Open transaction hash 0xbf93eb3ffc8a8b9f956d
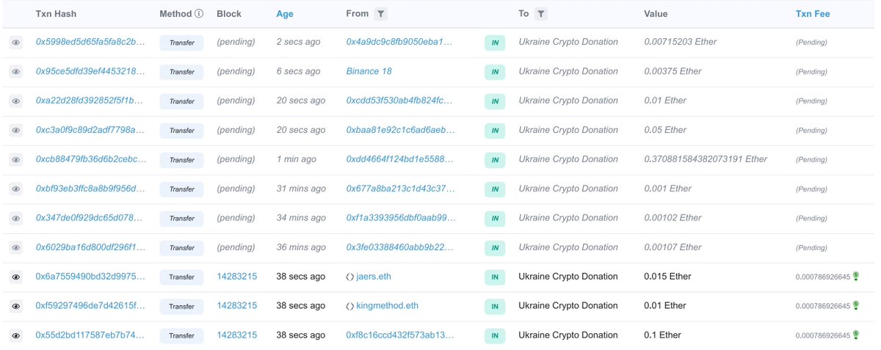881x350 pixels. click(x=90, y=189)
